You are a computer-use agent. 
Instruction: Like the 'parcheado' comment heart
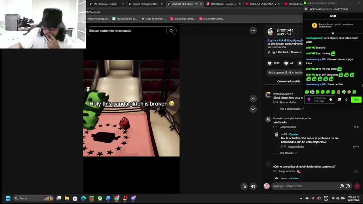[x=355, y=127]
